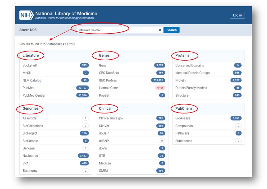Open Conserved Domains results
The width and height of the screenshot is (267, 189).
pos(208,65)
